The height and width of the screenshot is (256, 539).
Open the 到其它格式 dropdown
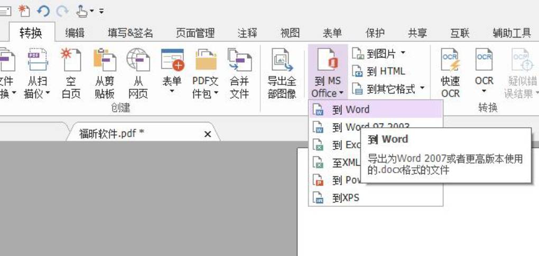tap(422, 88)
